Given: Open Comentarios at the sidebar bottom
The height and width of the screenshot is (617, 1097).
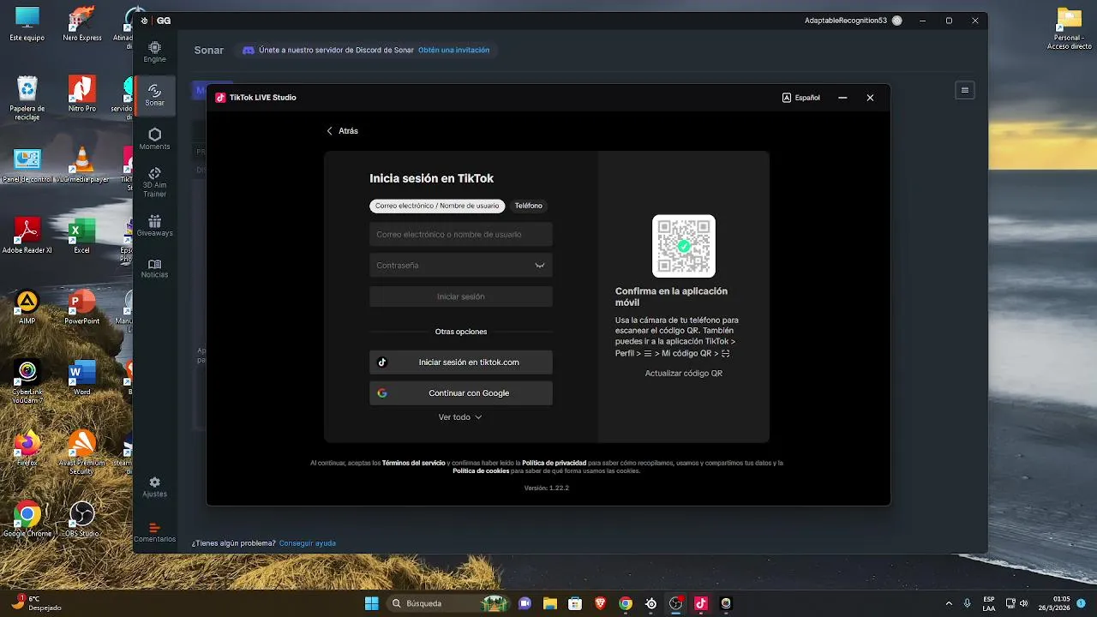Looking at the screenshot, I should tap(154, 532).
